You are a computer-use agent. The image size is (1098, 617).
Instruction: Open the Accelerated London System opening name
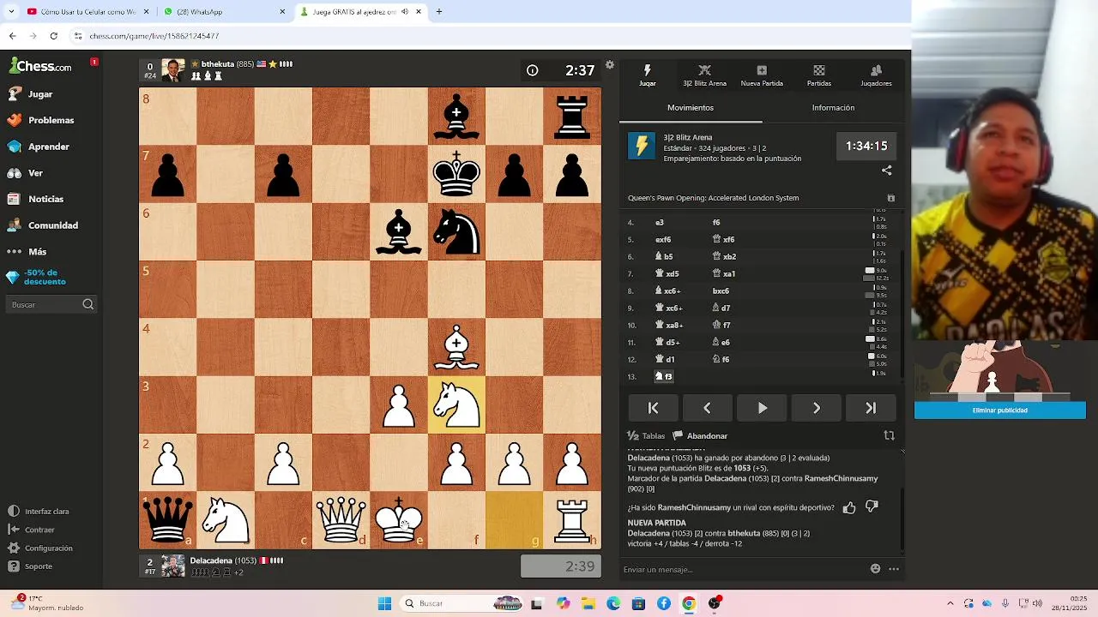(713, 198)
